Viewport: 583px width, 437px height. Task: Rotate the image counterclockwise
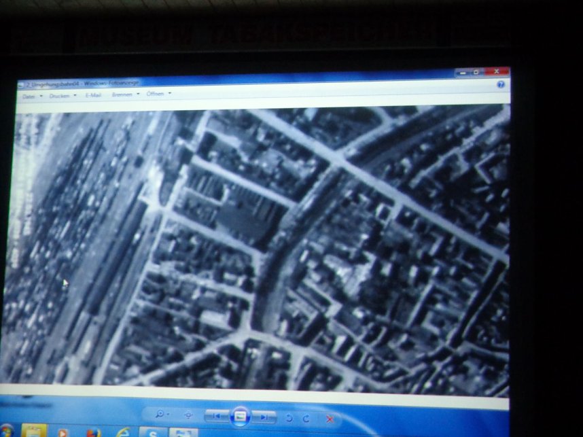[x=289, y=418]
